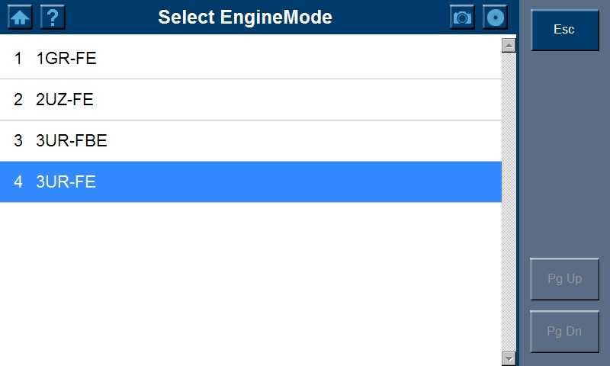
Task: Open the Help question mark icon
Action: [53, 17]
